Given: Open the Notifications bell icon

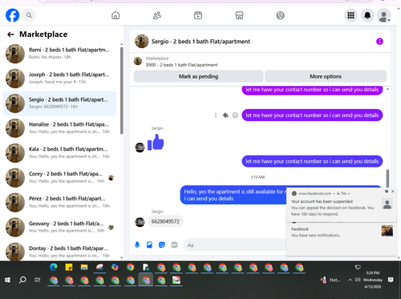Looking at the screenshot, I should (x=367, y=15).
